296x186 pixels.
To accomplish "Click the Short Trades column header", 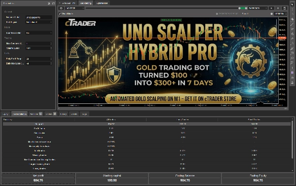I will point(254,120).
